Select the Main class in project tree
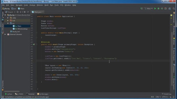 (19, 26)
